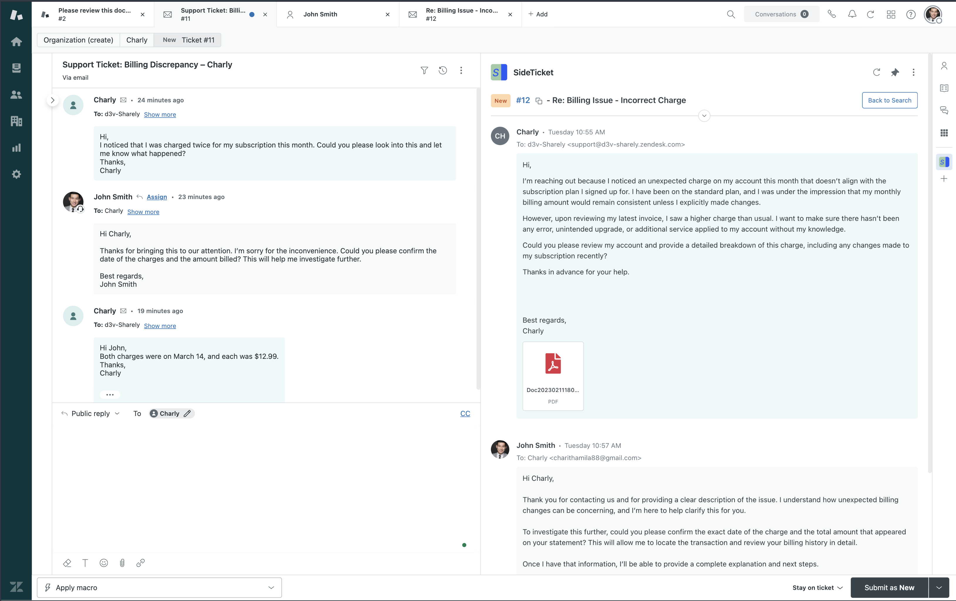Open the Doc20230211180 PDF attachment
This screenshot has width=956, height=601.
(x=553, y=375)
